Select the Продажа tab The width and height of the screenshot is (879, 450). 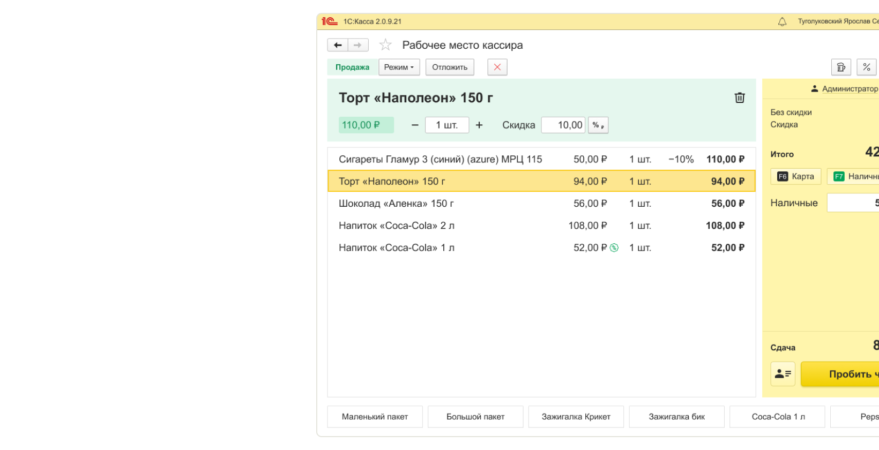(x=352, y=67)
